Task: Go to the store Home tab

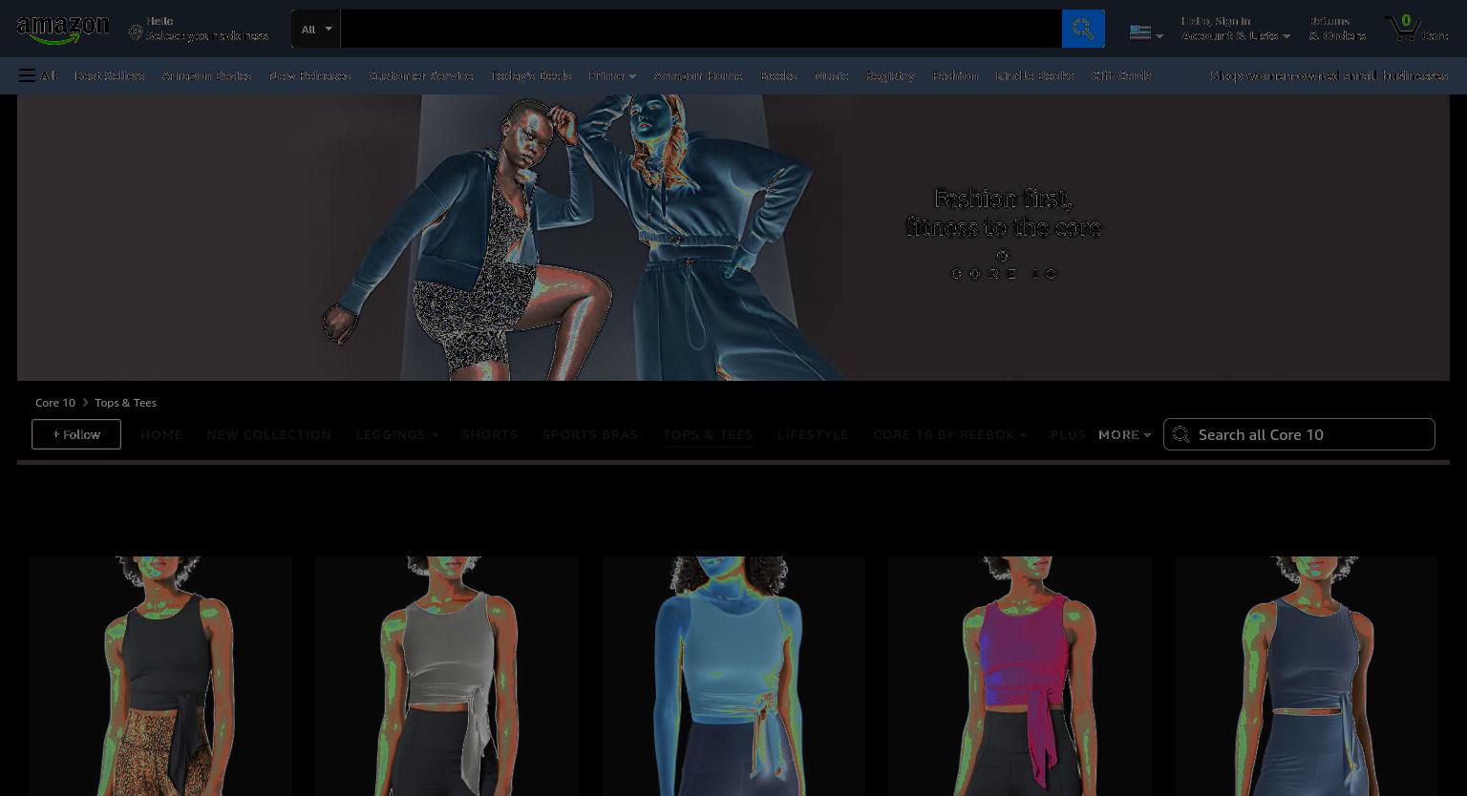Action: 160,434
